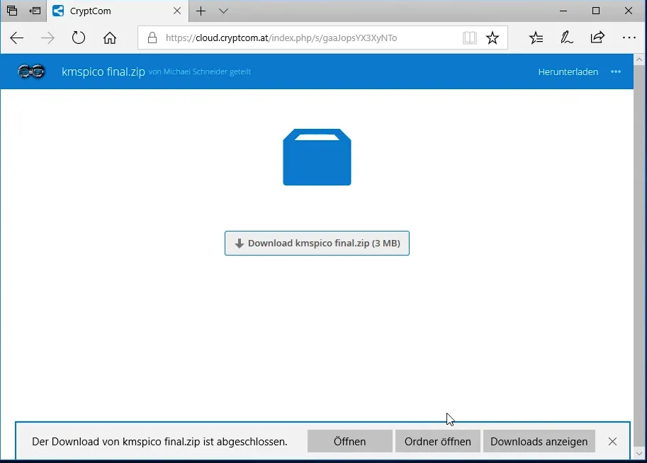This screenshot has height=463, width=647.
Task: Click the blue archive file icon
Action: click(x=317, y=157)
